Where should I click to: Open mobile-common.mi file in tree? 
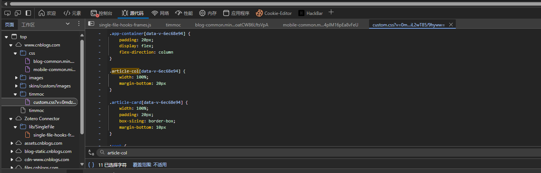(54, 70)
